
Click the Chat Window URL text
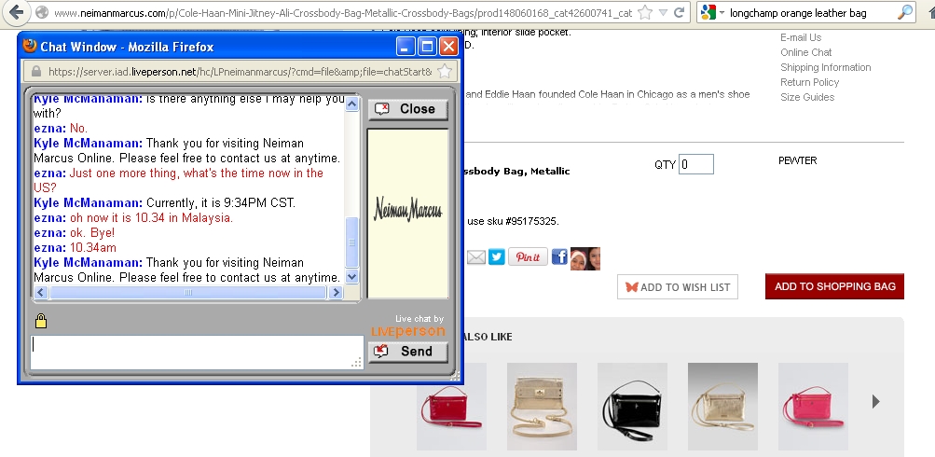click(x=240, y=72)
